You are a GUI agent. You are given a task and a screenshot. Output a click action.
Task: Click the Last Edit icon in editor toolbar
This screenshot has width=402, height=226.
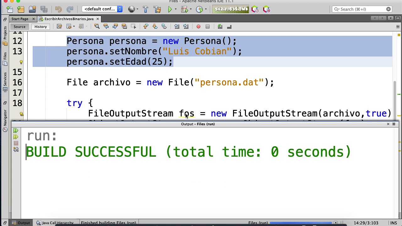(x=59, y=27)
